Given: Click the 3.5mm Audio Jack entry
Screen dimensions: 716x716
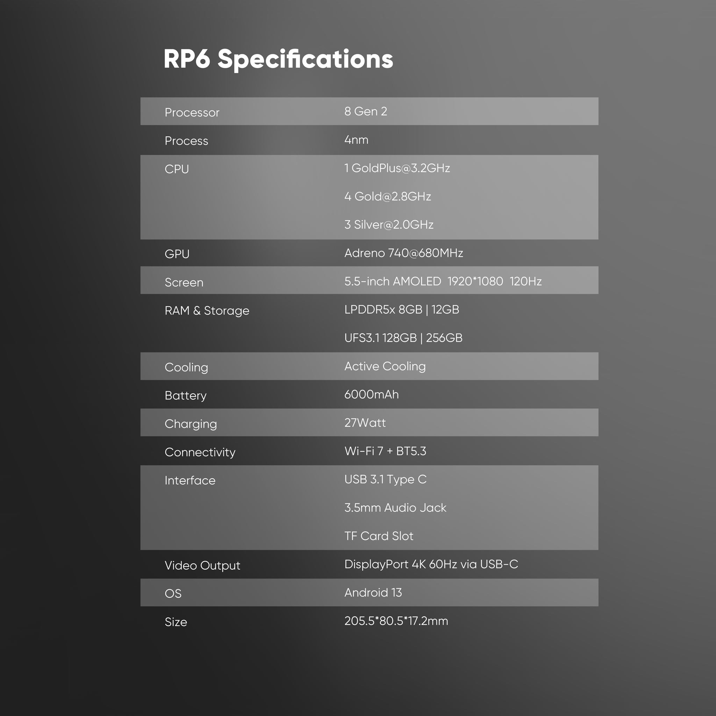Looking at the screenshot, I should (395, 508).
